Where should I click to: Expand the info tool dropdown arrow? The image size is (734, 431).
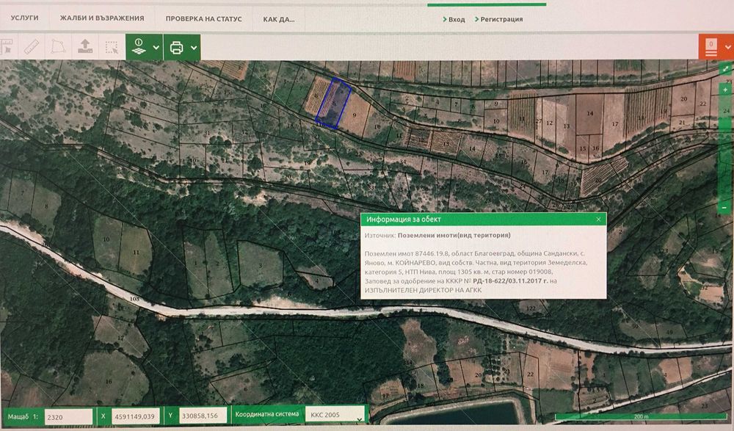point(156,48)
